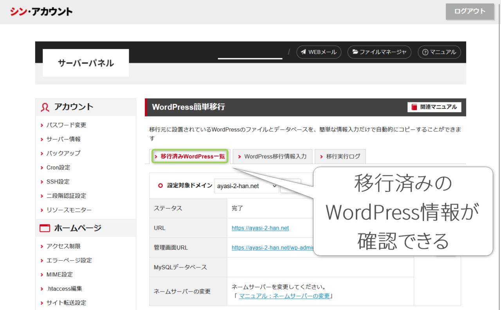Open バックアップ in the sidebar
This screenshot has width=501, height=310.
(x=63, y=153)
